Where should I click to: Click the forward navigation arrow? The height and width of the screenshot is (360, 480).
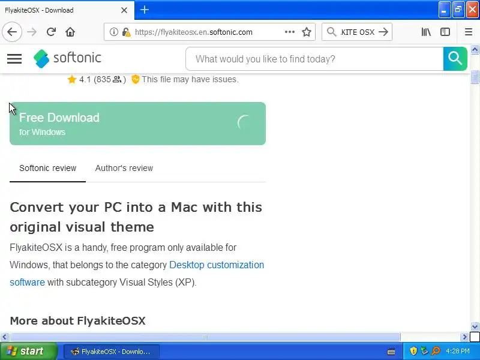(32, 32)
